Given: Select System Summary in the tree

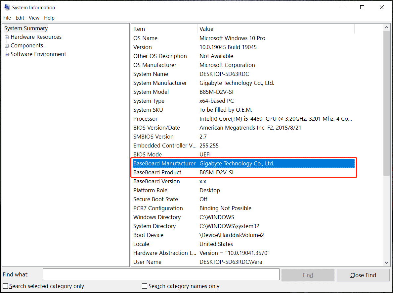Looking at the screenshot, I should click(x=26, y=28).
